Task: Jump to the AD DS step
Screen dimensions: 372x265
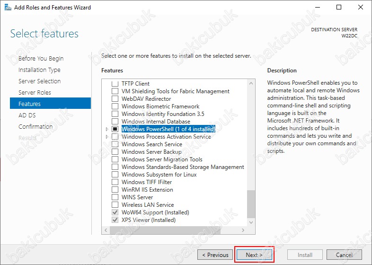Action: point(27,115)
